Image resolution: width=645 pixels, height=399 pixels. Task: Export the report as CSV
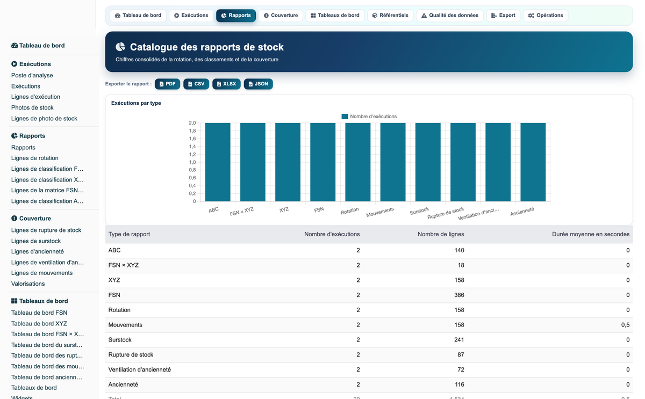point(196,84)
